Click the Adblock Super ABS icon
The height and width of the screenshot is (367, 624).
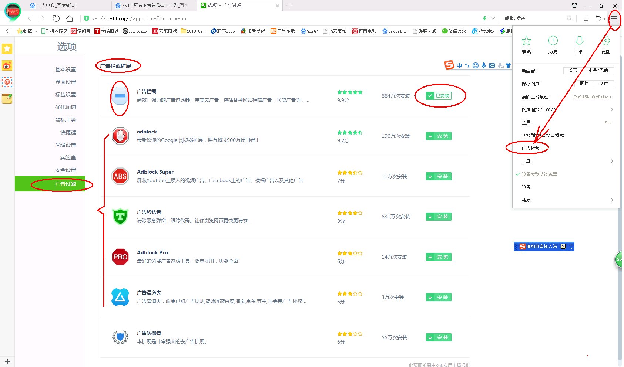[x=120, y=176]
